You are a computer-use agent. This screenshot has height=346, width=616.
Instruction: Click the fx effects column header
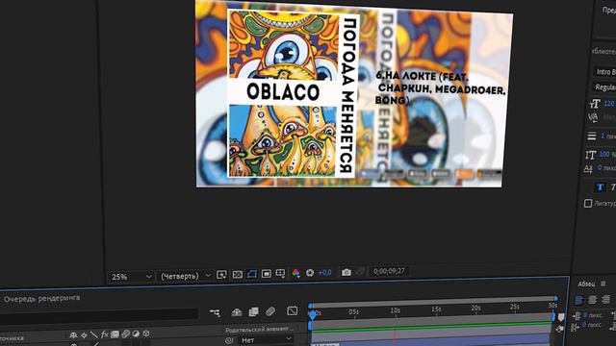click(105, 334)
